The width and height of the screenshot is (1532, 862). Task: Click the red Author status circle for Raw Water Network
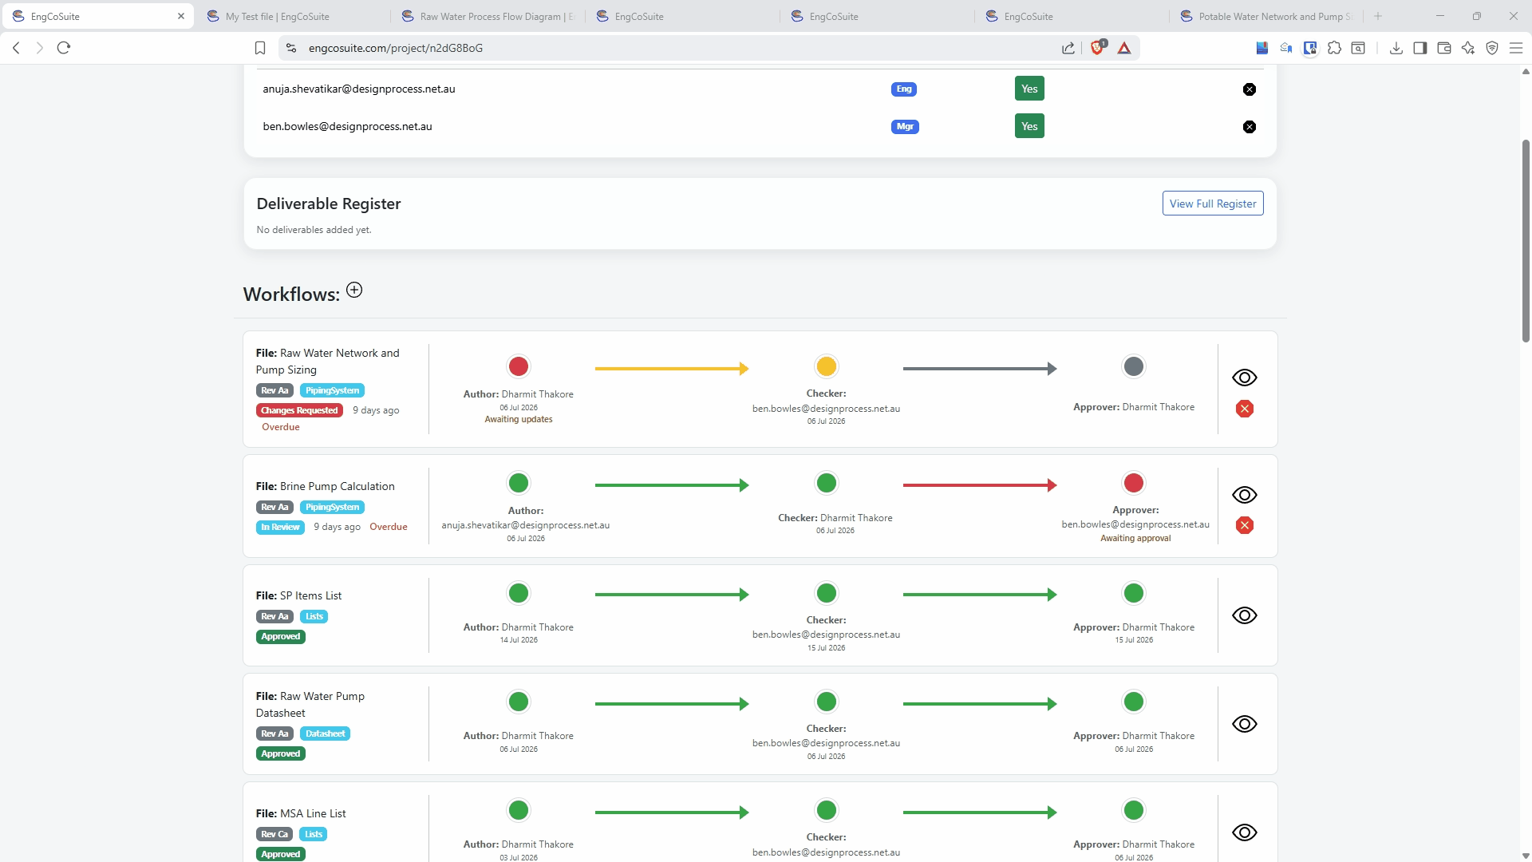[x=518, y=366]
